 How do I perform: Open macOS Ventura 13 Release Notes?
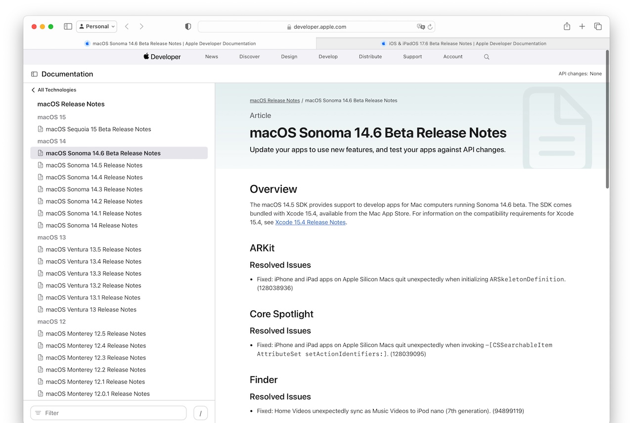coord(91,310)
